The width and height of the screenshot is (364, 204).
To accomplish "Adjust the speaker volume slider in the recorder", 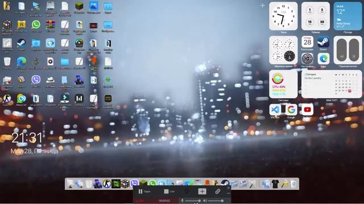I will pos(216,201).
